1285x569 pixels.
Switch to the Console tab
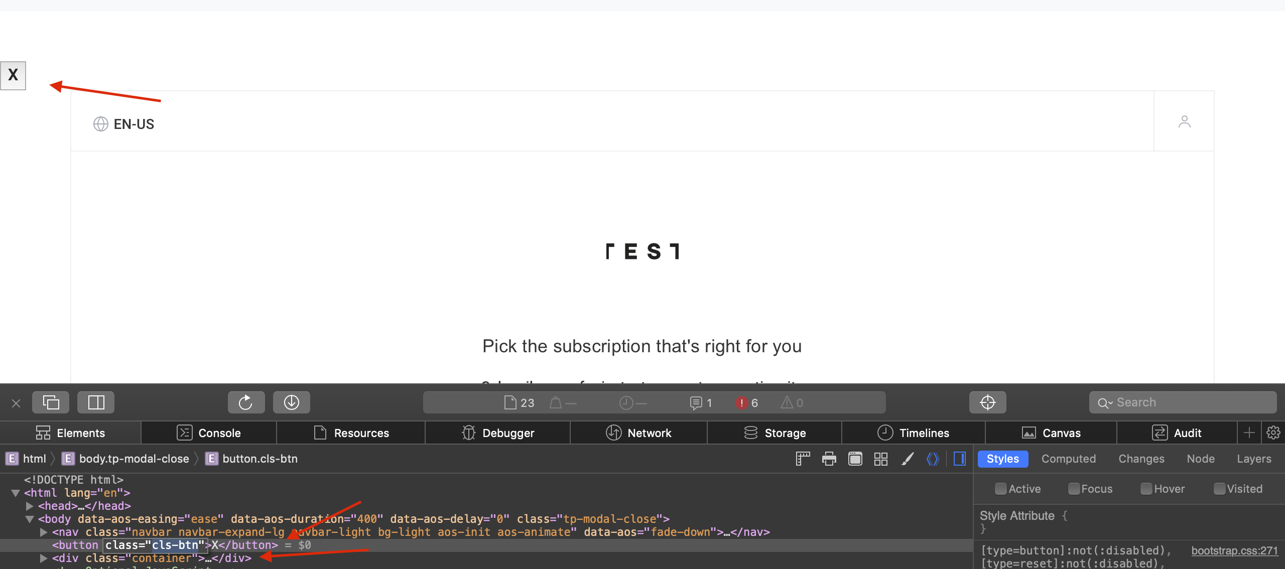pyautogui.click(x=209, y=433)
